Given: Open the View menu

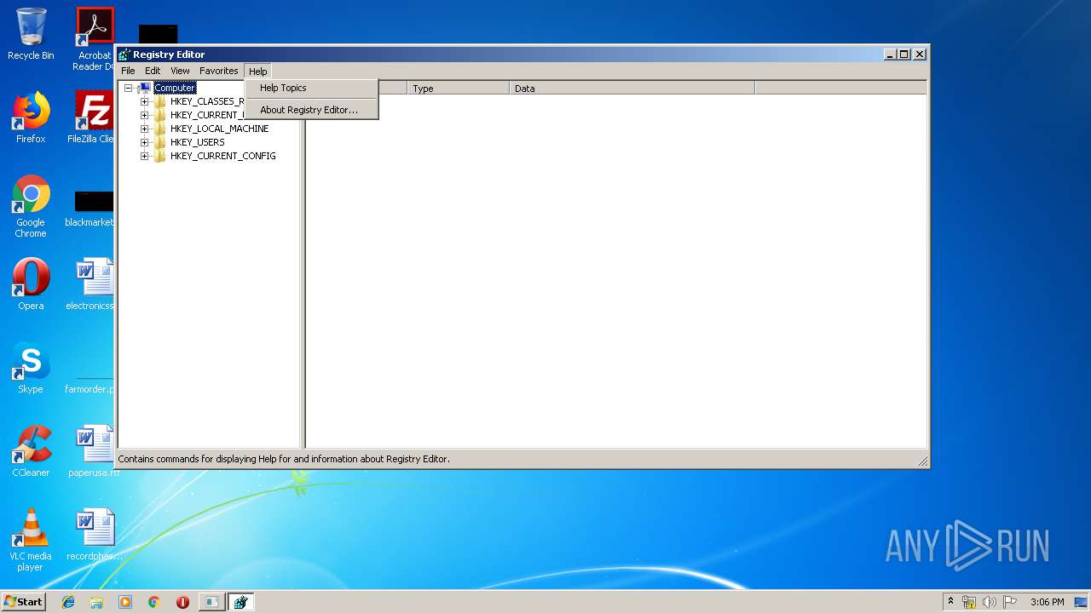Looking at the screenshot, I should (180, 71).
